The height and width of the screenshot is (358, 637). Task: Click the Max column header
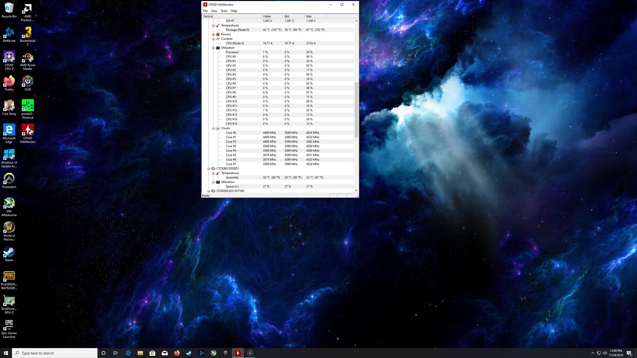click(x=315, y=16)
